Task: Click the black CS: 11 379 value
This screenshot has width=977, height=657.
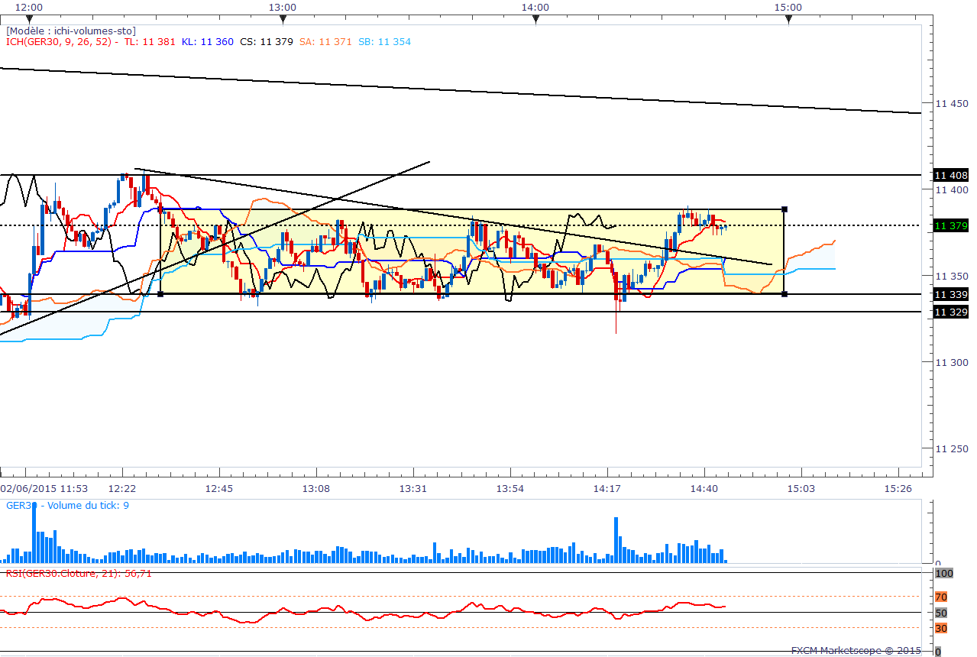Action: pos(266,42)
